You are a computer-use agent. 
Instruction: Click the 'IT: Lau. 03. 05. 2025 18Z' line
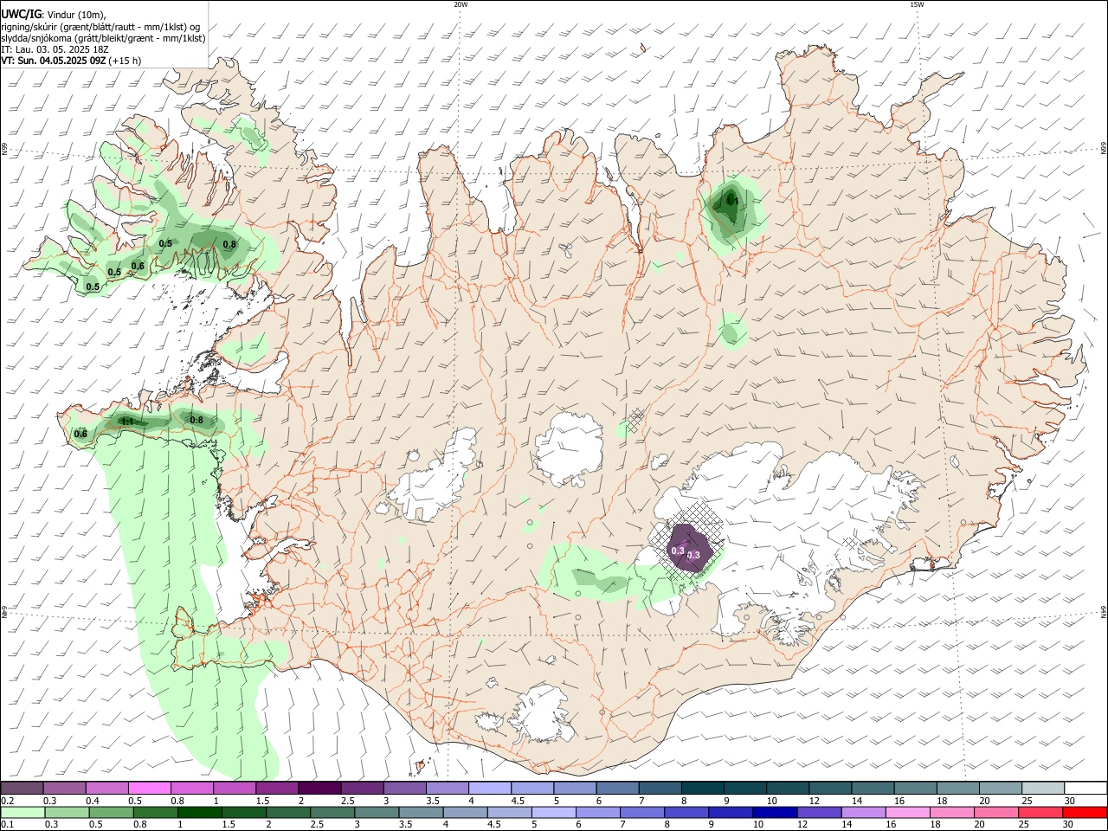(55, 49)
